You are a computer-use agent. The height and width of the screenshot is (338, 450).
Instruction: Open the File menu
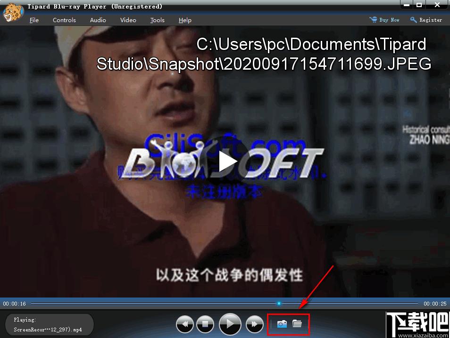click(x=34, y=20)
